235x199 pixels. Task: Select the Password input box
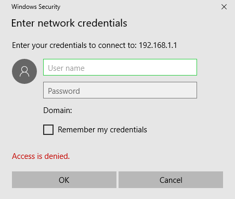tap(120, 90)
